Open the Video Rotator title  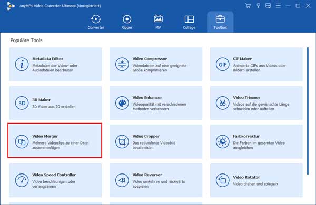(246, 177)
